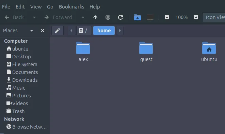This screenshot has height=134, width=225.
Task: Click the stop loading icon
Action: 108,17
